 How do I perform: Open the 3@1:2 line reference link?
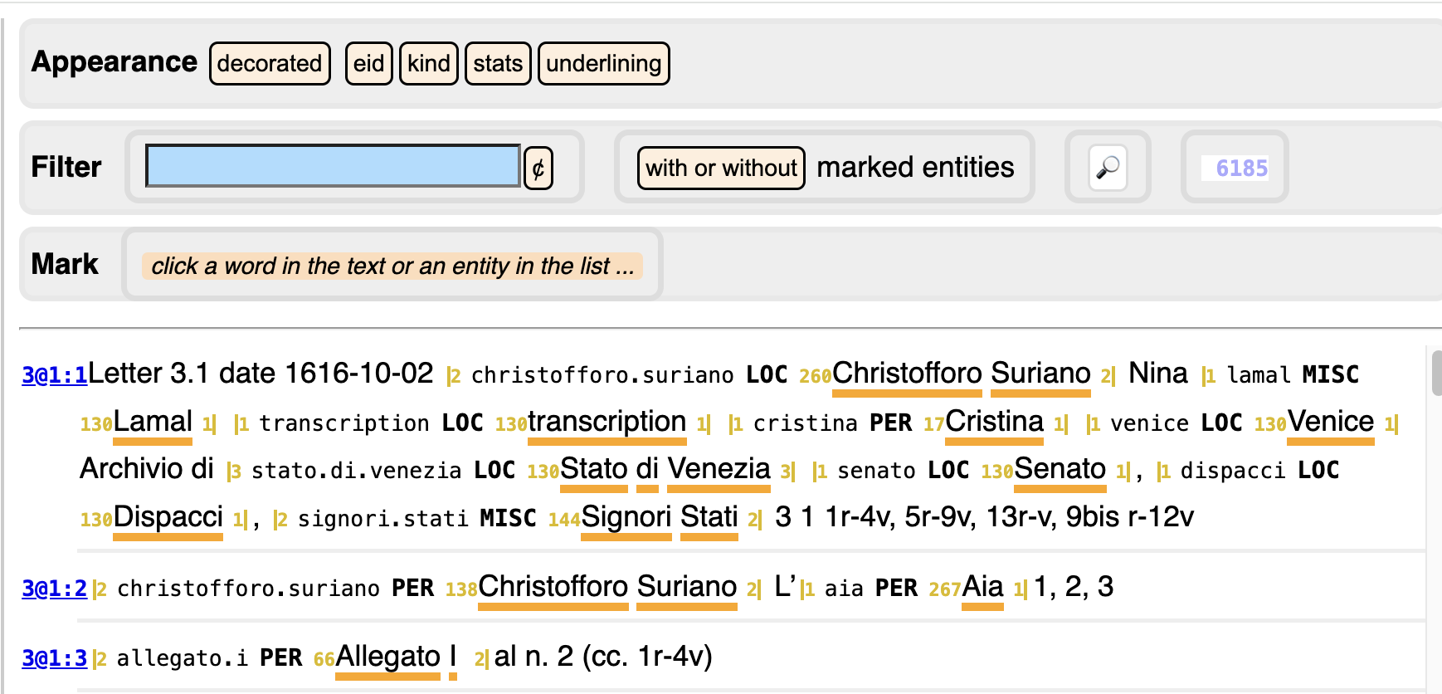pos(55,589)
